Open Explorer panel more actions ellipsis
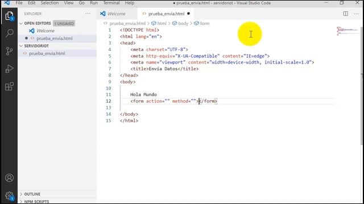 coord(88,14)
